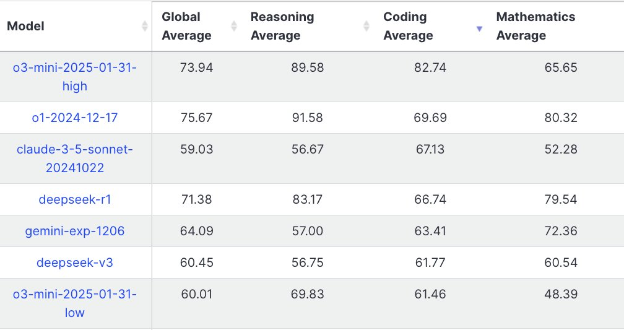Click the sort arrows beside Model header
Screen dimensions: 624x330
pos(145,26)
